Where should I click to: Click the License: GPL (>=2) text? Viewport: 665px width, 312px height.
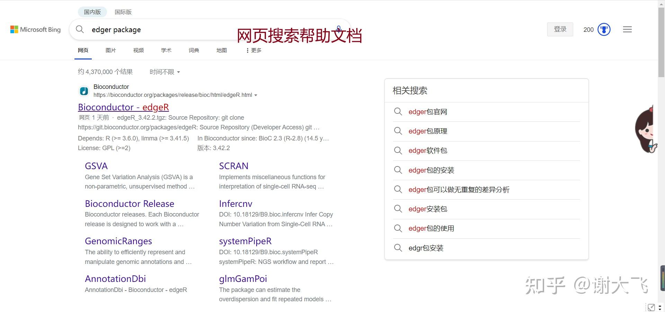pos(104,148)
